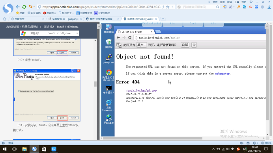Open the 实验机2 hostB machine dropdown

point(49,33)
